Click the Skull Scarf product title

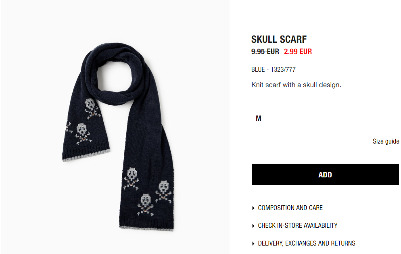click(279, 40)
